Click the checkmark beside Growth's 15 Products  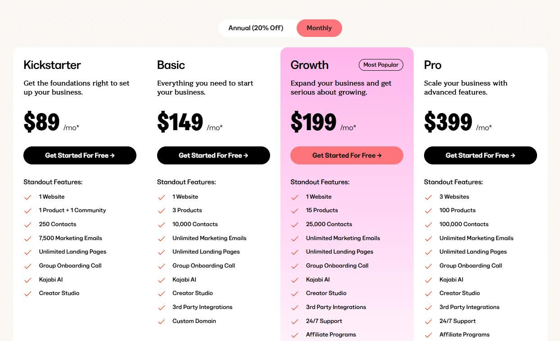(x=295, y=210)
